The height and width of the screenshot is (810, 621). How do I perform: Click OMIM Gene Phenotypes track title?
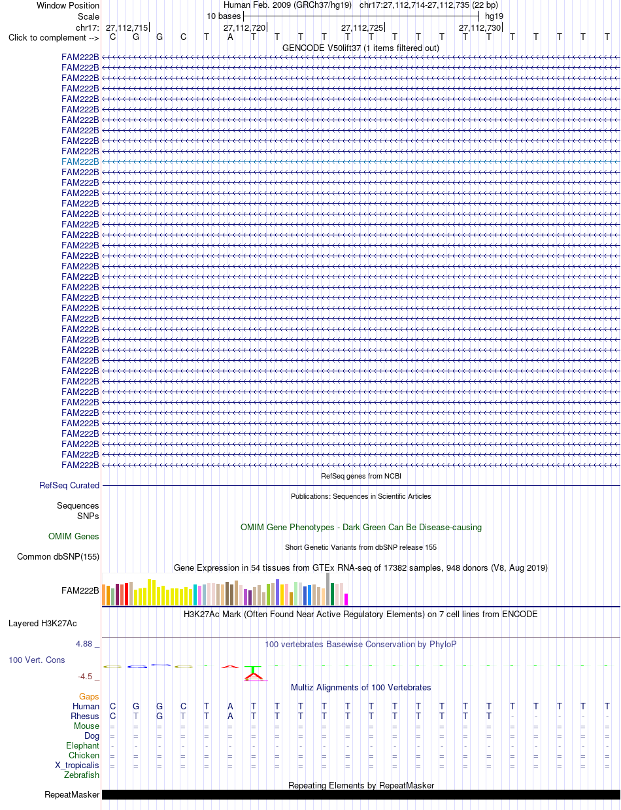[361, 527]
